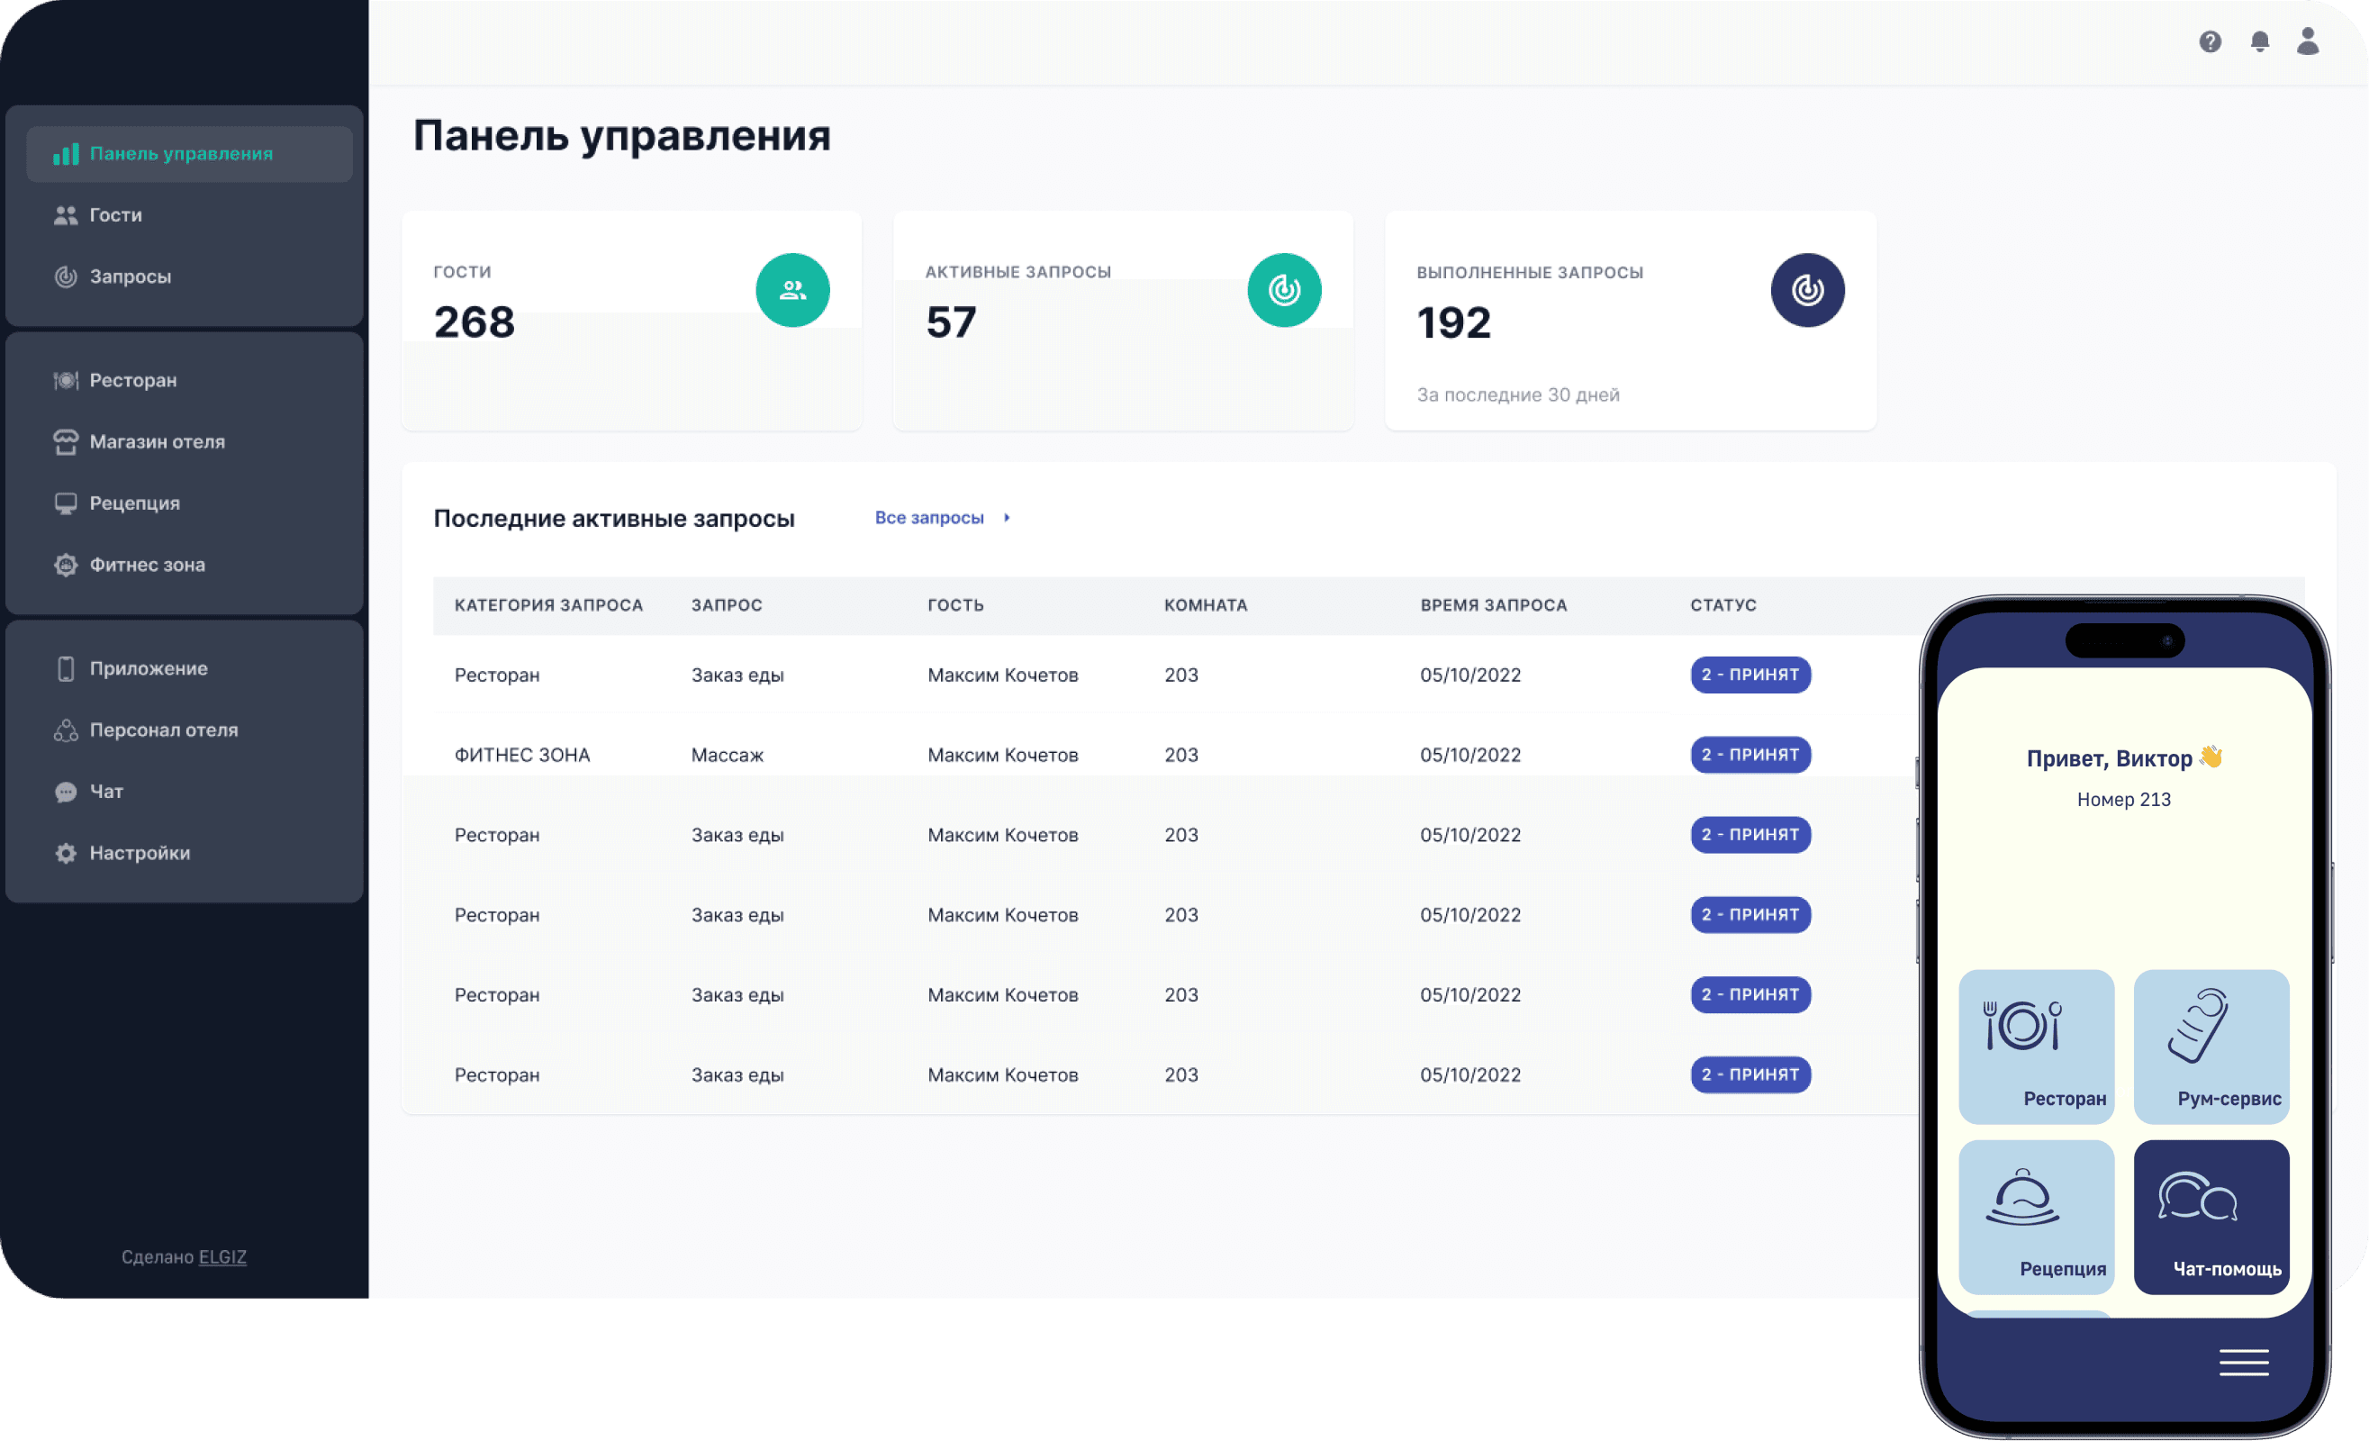Tap the Ресторан tile on phone
Image resolution: width=2369 pixels, height=1441 pixels.
pos(2035,1046)
